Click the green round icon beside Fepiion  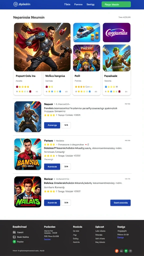[14, 242]
